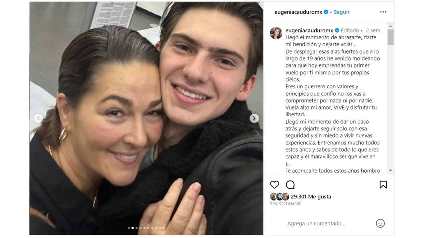
Task: Advance to the next photo with the right arrow
Action: [x=254, y=118]
